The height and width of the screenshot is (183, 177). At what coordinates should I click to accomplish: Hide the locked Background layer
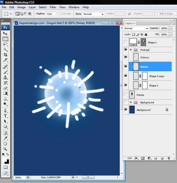tap(125, 109)
